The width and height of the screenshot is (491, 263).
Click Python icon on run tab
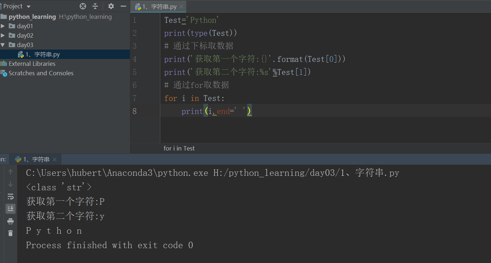coord(18,159)
